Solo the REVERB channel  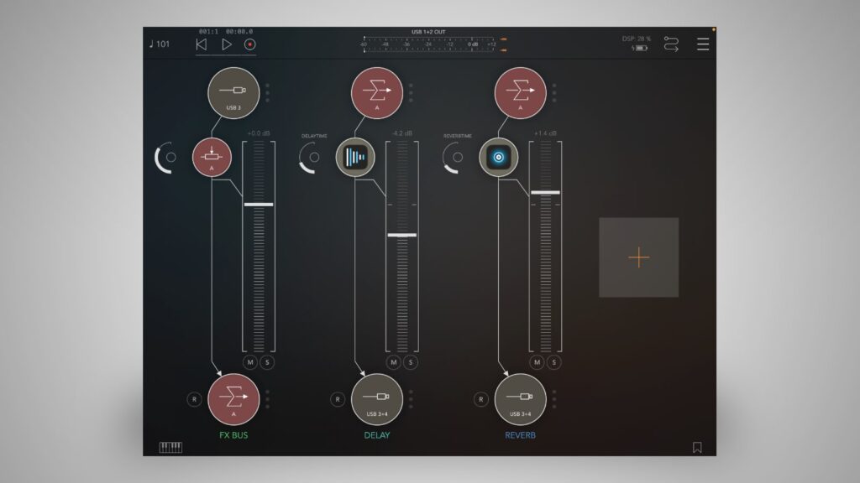tap(553, 362)
